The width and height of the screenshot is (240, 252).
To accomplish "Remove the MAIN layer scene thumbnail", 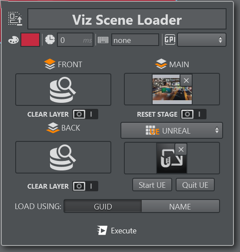I will click(x=186, y=80).
